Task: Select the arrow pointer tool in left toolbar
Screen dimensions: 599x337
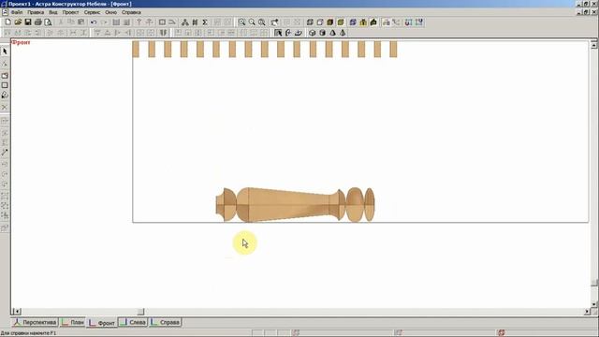Action: [x=5, y=51]
